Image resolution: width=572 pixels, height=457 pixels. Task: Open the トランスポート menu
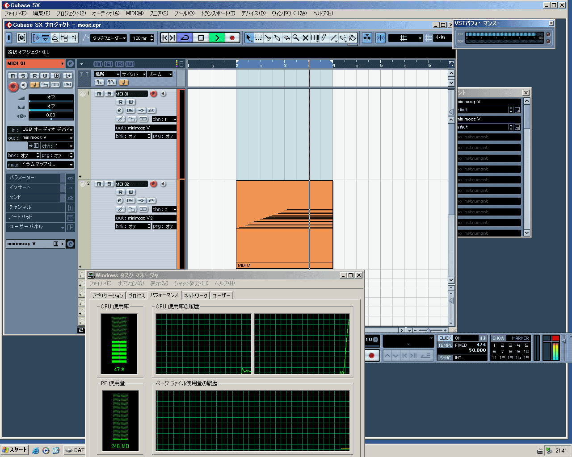click(x=218, y=13)
